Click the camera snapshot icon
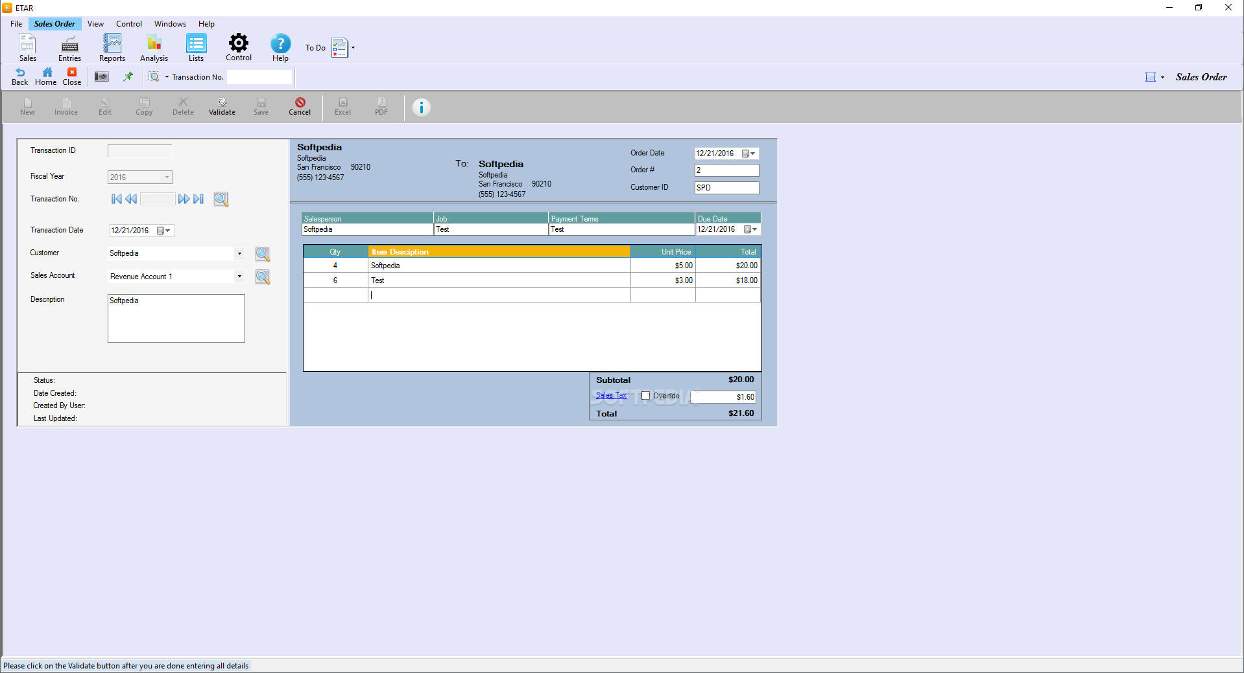Viewport: 1244px width, 673px height. (x=102, y=76)
